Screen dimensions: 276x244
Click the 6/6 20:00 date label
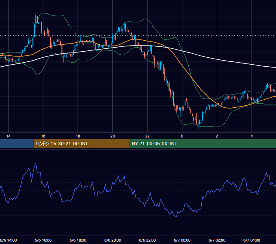coord(113,240)
